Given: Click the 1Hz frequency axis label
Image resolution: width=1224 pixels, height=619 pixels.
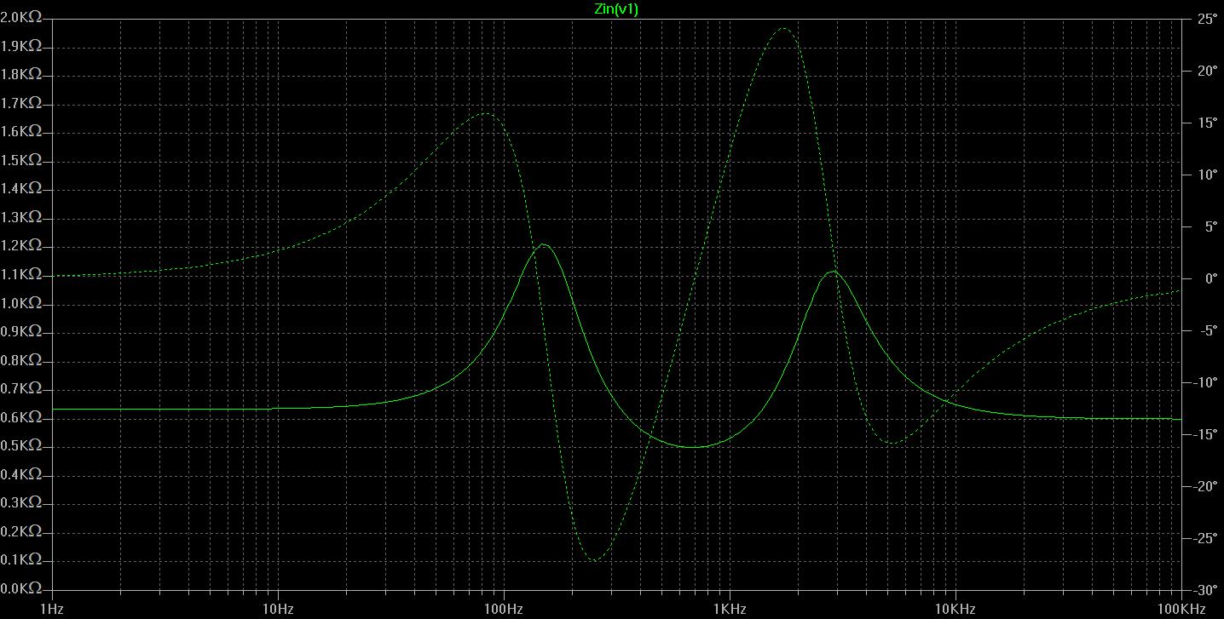Looking at the screenshot, I should coord(52,609).
